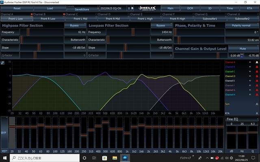260x162 pixels.
Task: Click the small save icon beside preset number 0
Action: point(132,8)
